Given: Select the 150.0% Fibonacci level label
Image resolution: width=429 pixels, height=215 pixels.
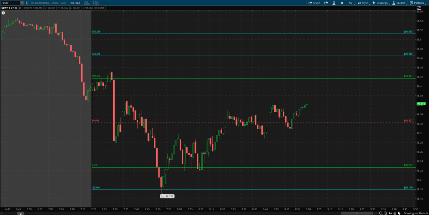Looking at the screenshot, I should point(96,32).
